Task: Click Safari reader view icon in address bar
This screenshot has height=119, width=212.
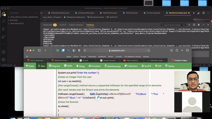Action: [x=85, y=51]
